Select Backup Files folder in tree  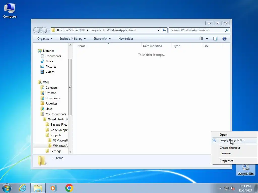(59, 125)
